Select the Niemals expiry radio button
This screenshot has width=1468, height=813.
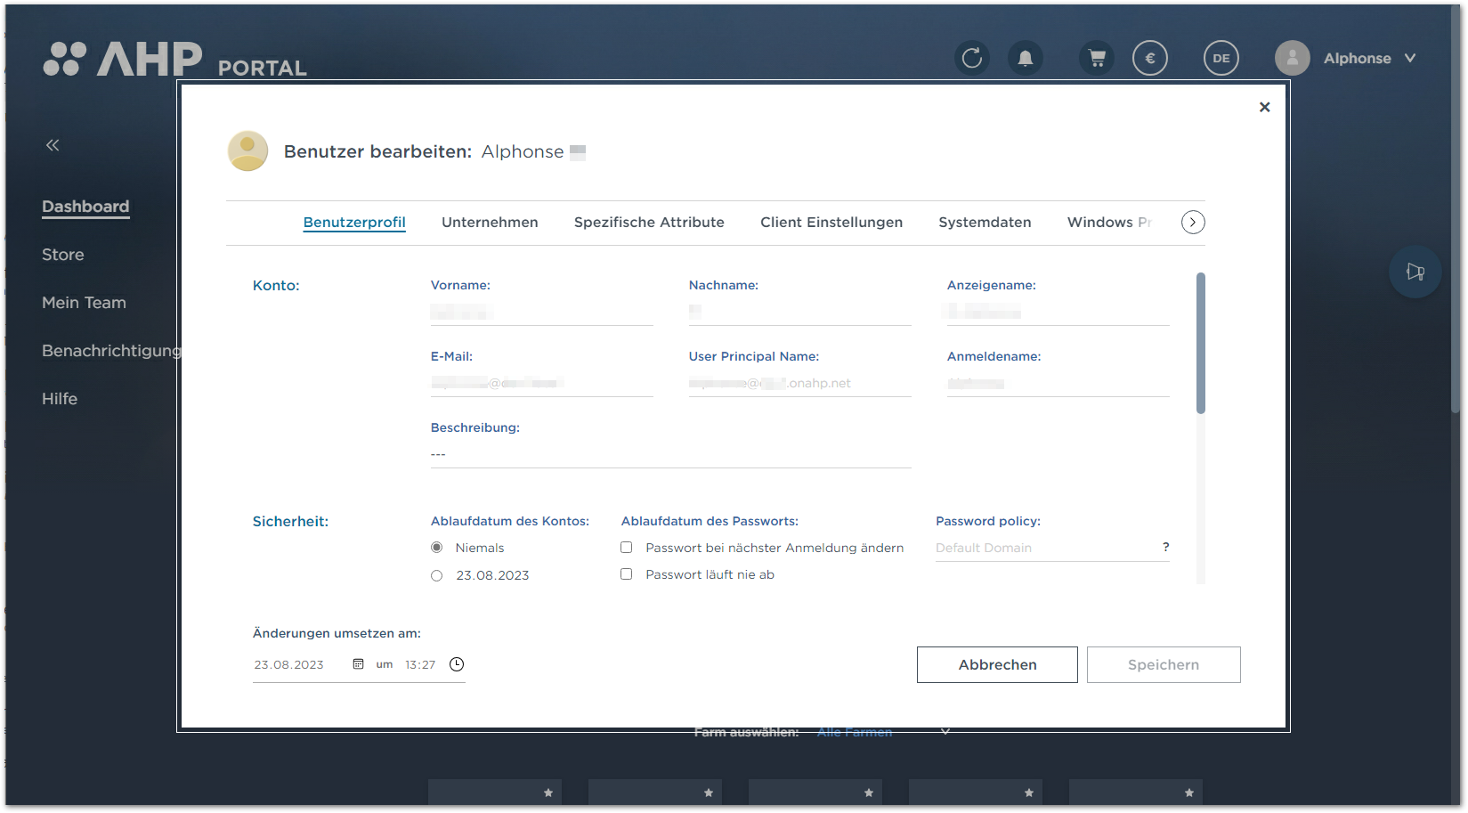pos(436,548)
